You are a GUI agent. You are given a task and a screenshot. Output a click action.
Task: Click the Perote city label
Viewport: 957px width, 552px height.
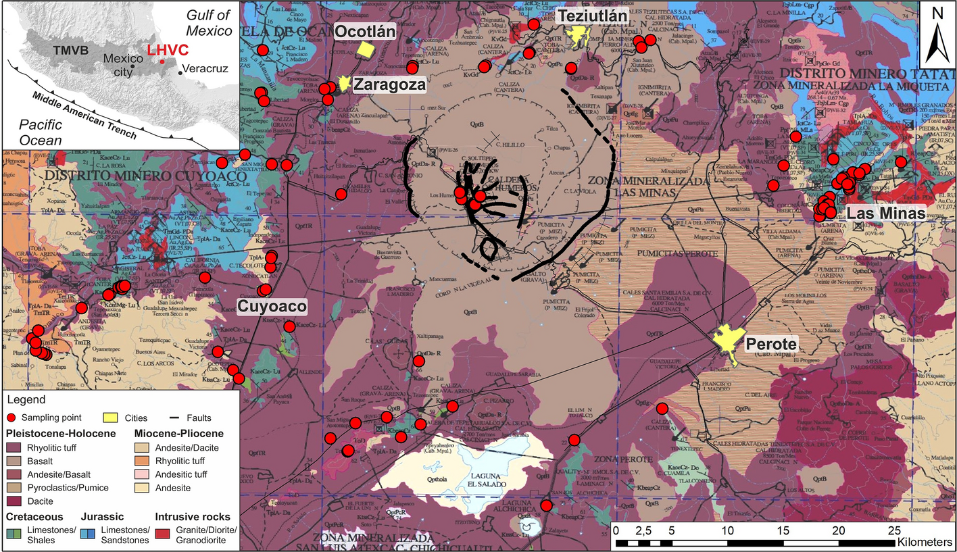[770, 343]
